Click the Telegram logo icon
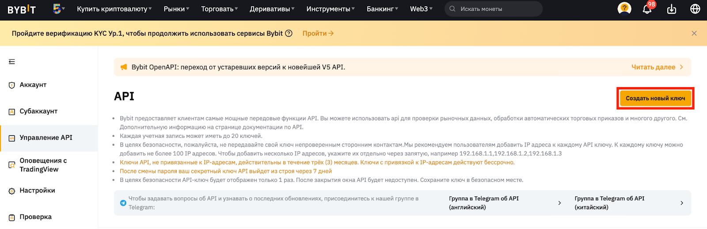 (123, 203)
